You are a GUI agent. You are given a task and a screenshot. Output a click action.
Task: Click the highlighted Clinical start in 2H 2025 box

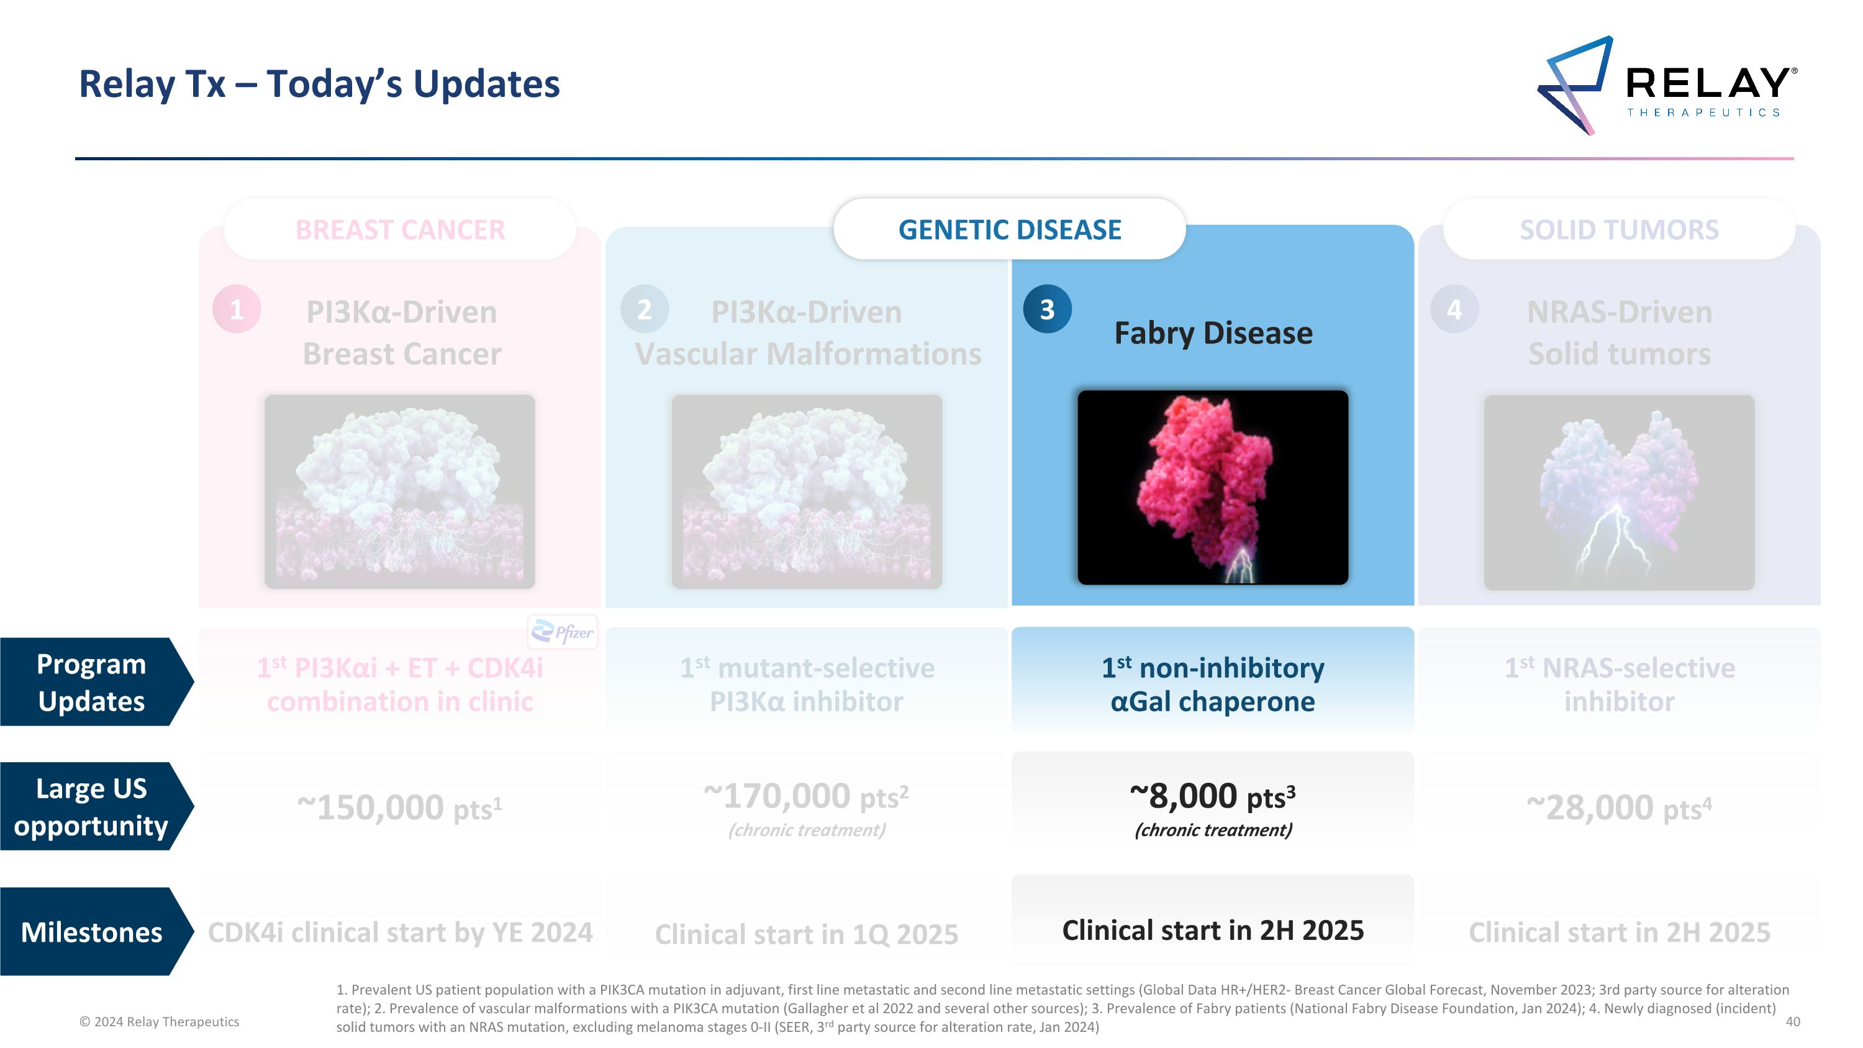pos(1212,930)
